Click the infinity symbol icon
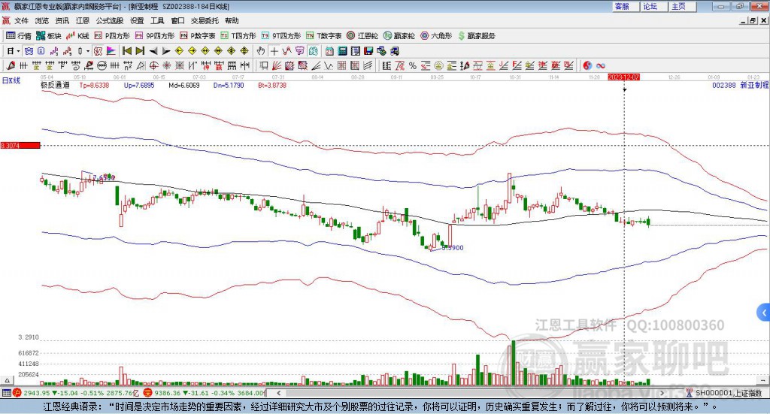 click(601, 65)
